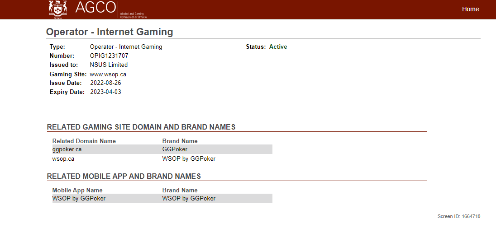Click the Issued to value NSUS Limited
496x242 pixels.
[x=109, y=65]
